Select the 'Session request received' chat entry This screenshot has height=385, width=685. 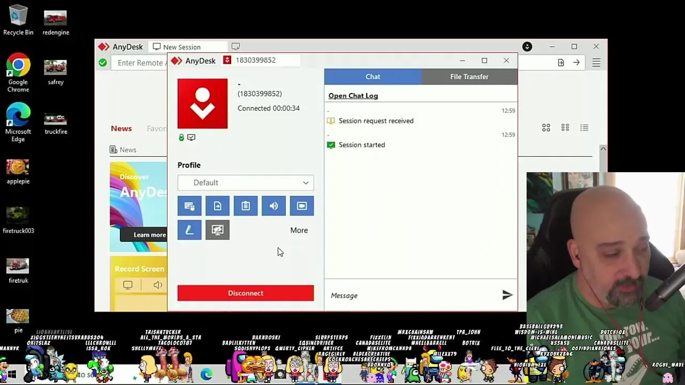tap(376, 121)
